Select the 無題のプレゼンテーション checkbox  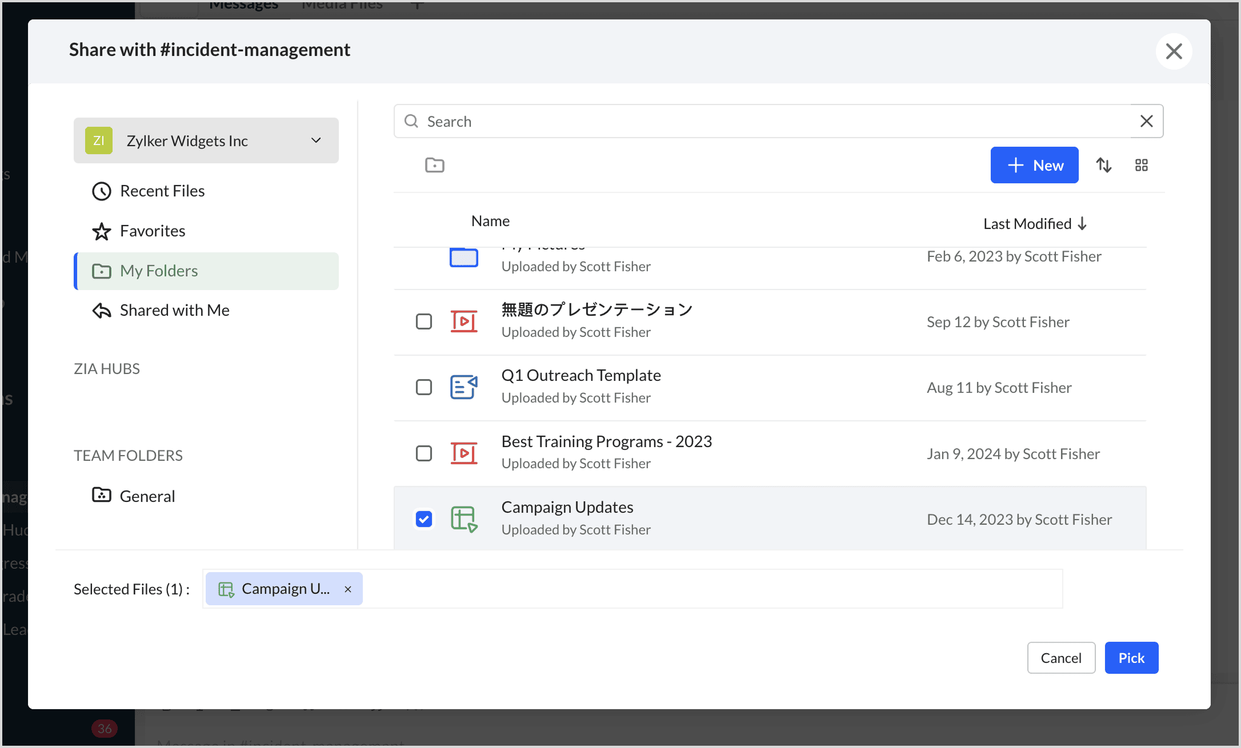(x=424, y=321)
